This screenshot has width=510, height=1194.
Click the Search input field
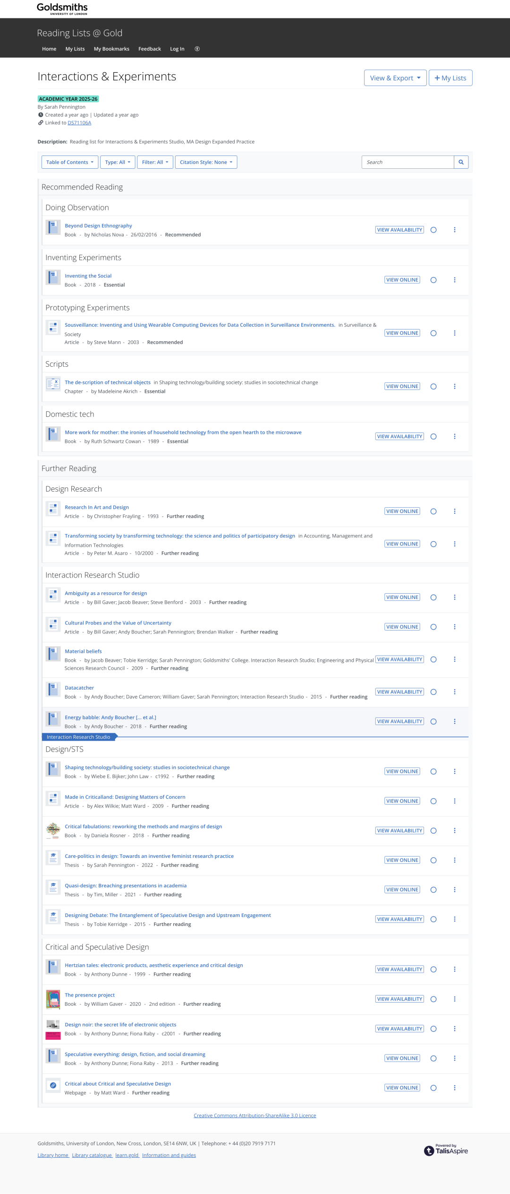[408, 162]
